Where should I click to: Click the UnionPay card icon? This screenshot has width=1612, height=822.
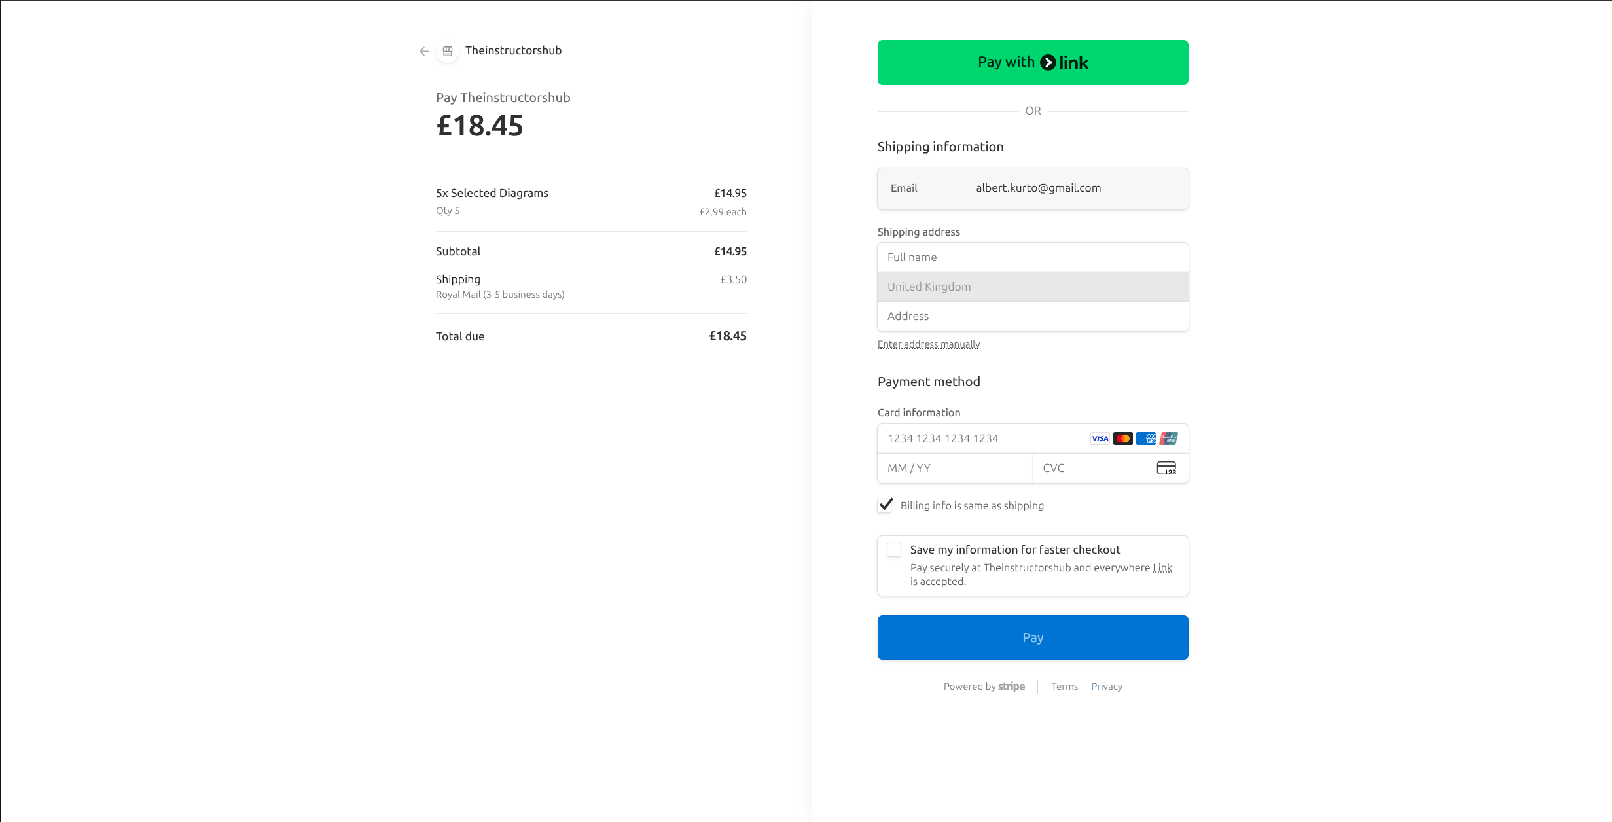click(1169, 438)
